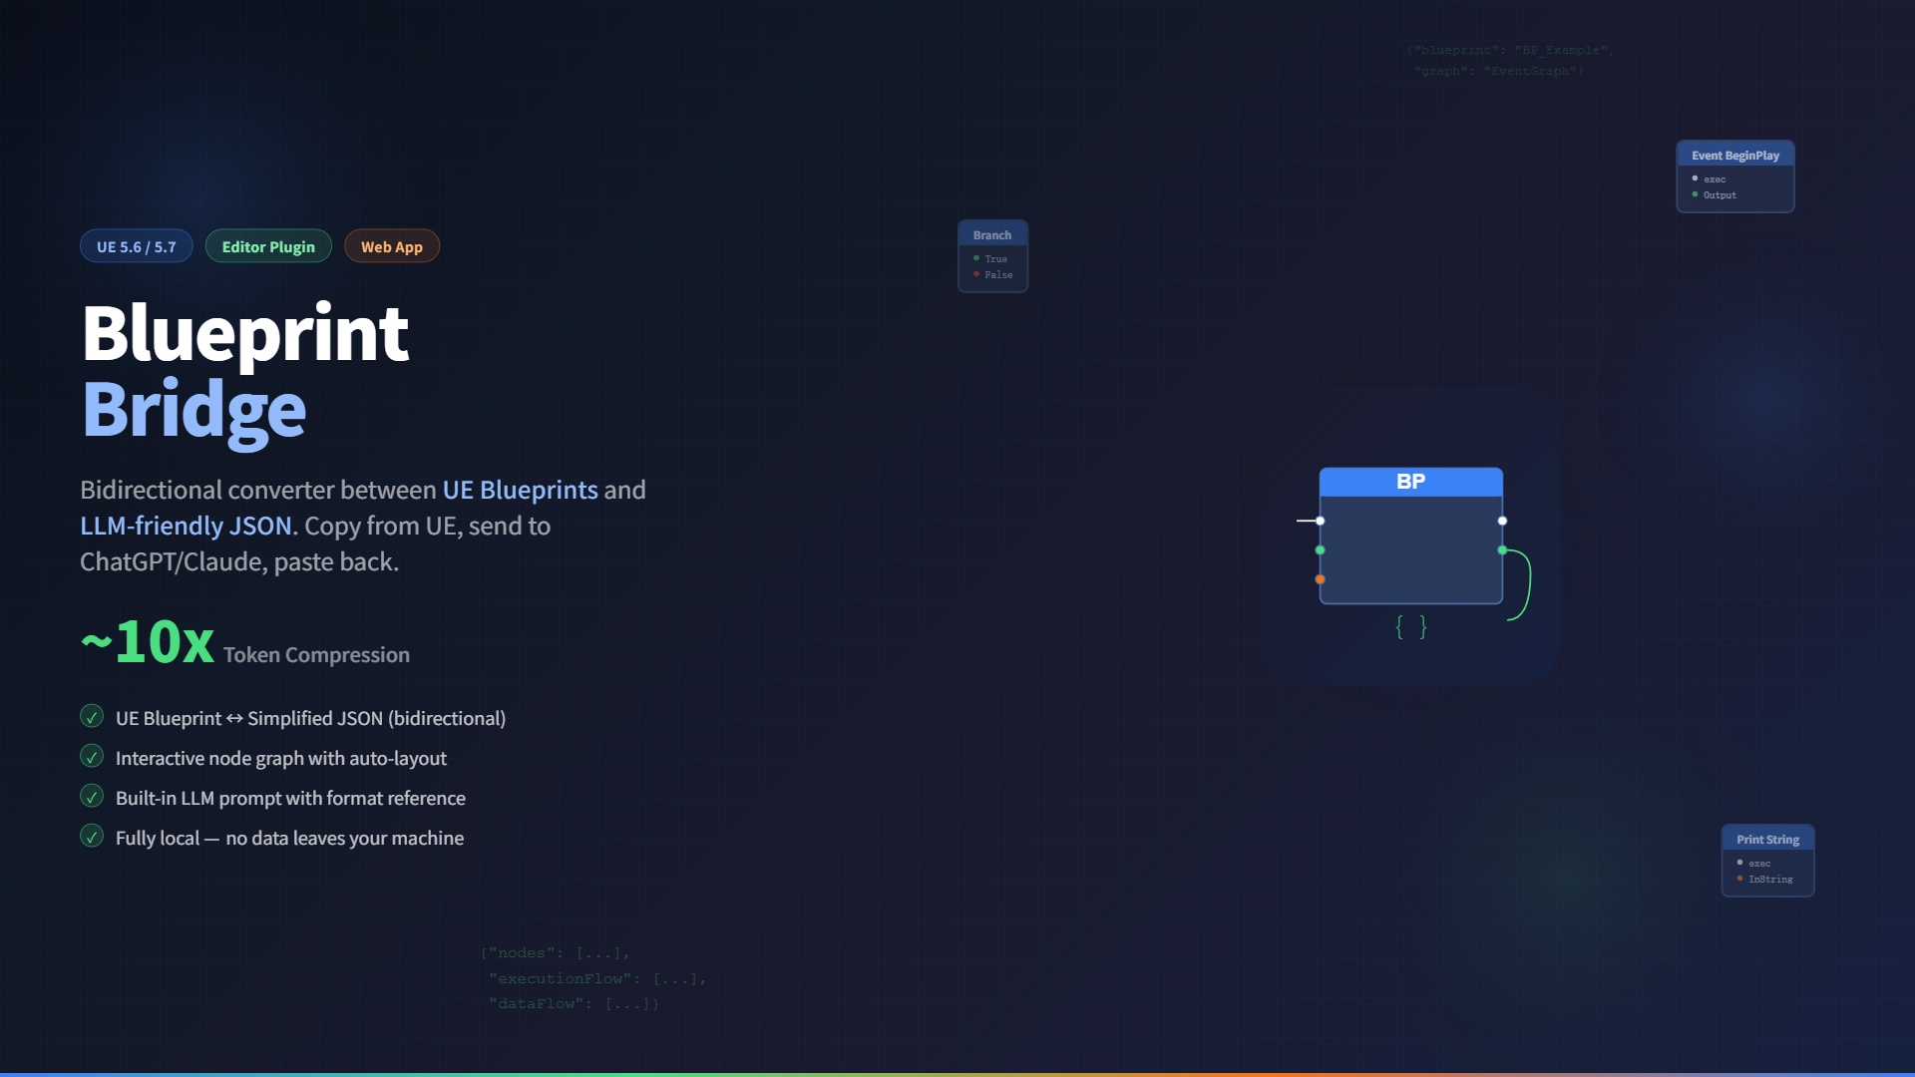Click the green curly braces under BP node
The image size is (1915, 1077).
pyautogui.click(x=1411, y=627)
